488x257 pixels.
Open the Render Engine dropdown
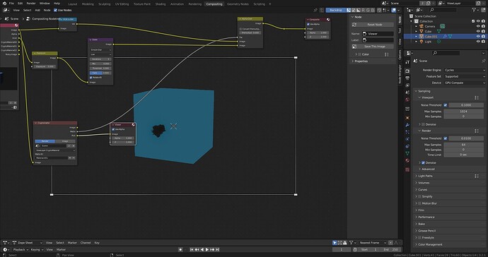465,70
